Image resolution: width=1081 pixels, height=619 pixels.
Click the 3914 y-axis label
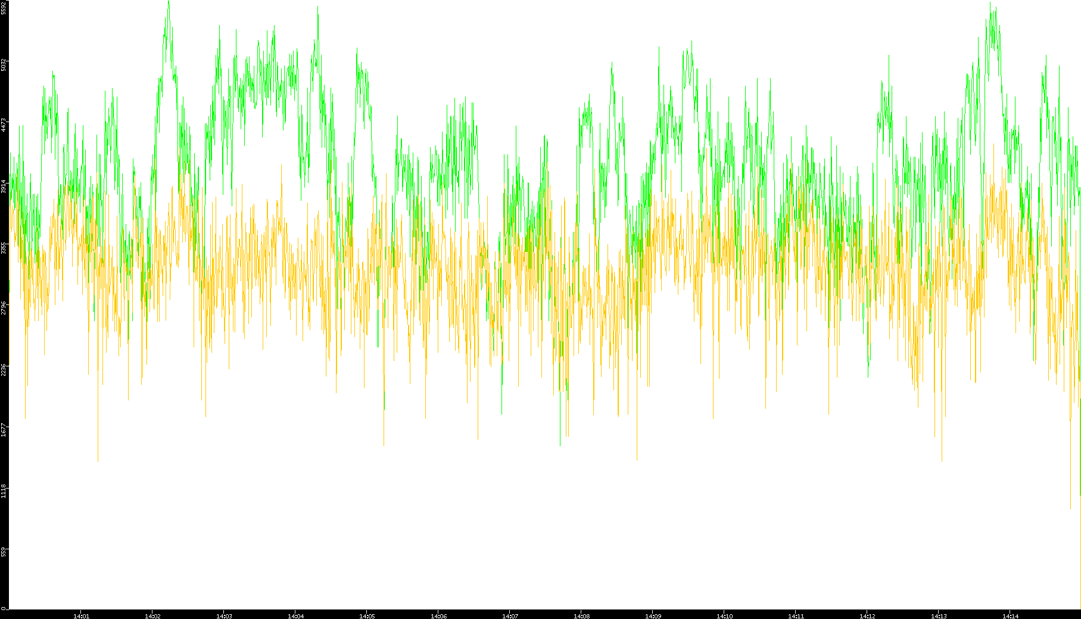coord(4,186)
